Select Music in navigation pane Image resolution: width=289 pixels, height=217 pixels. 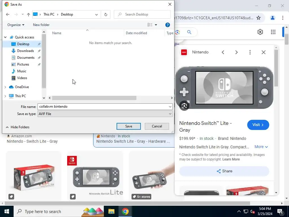point(21,71)
